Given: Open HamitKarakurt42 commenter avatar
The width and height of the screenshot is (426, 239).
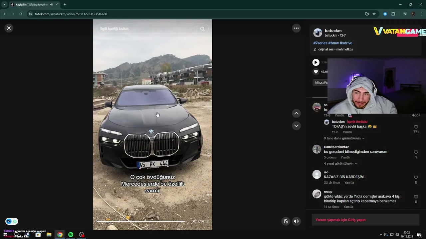Looking at the screenshot, I should [317, 149].
